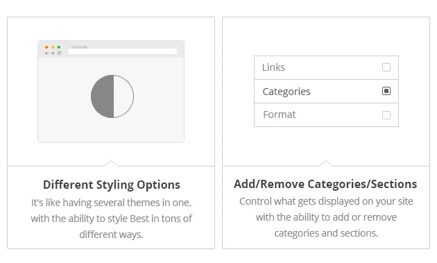
Task: Open the Add/Remove Categories/Sections heading
Action: (x=325, y=184)
